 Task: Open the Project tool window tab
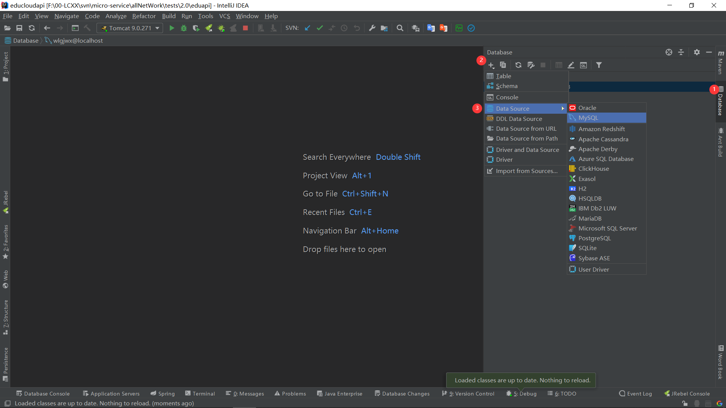pos(5,67)
